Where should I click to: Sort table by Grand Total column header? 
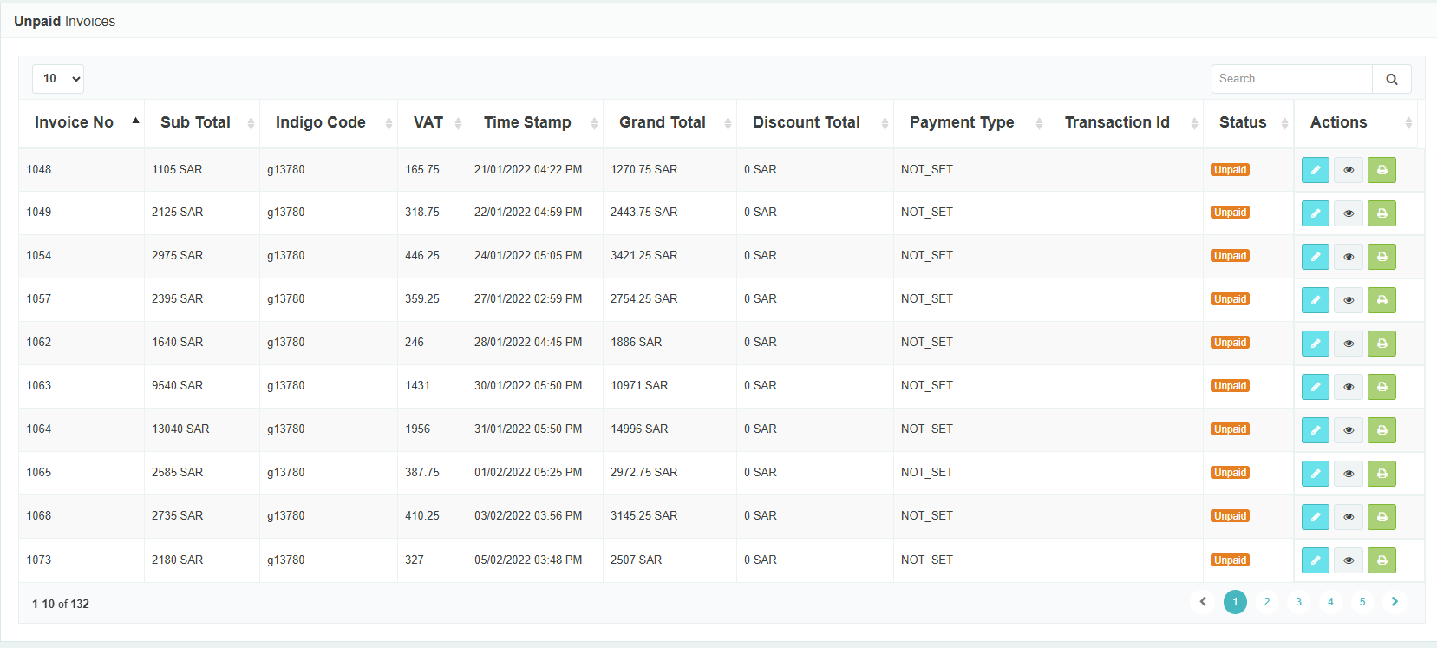(662, 122)
